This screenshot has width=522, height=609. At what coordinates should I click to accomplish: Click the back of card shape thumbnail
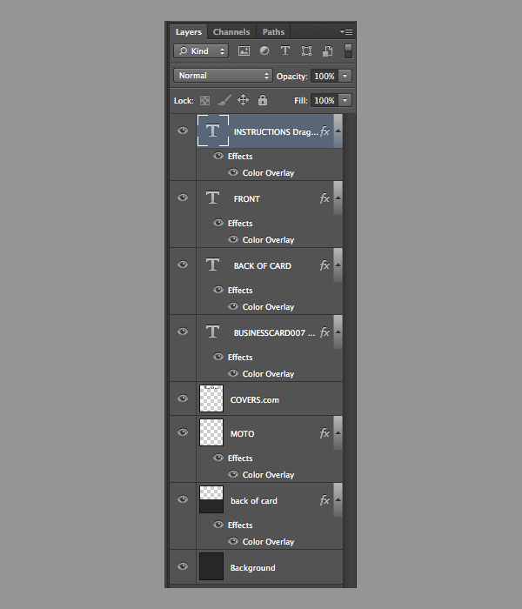pyautogui.click(x=211, y=499)
